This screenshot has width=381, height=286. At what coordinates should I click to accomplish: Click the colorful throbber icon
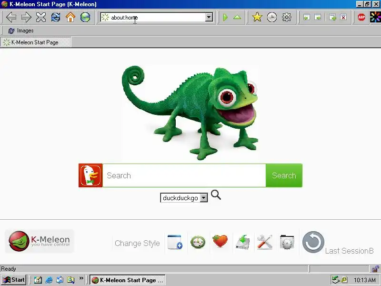click(x=375, y=17)
